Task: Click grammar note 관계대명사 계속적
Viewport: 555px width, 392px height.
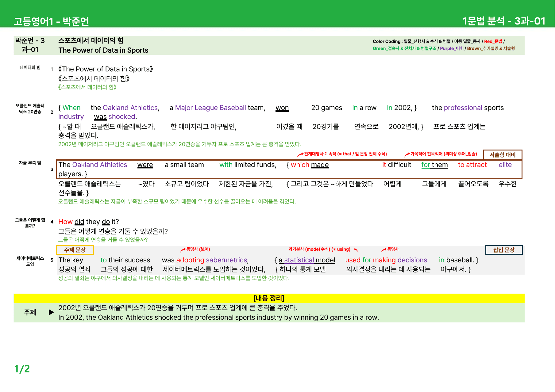Action: coord(345,154)
